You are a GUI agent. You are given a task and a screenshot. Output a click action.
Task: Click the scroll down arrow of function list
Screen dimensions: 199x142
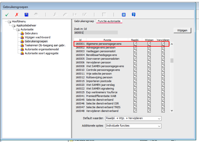click(x=172, y=111)
